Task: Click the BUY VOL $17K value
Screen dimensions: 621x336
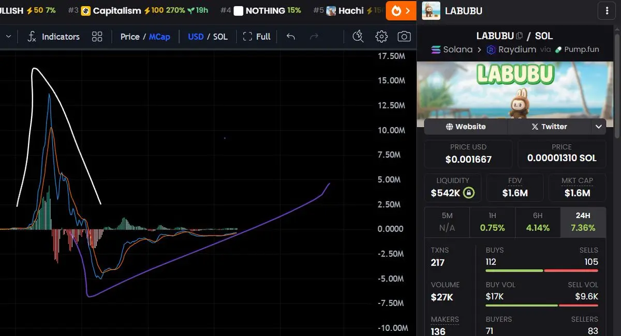Action: [494, 297]
